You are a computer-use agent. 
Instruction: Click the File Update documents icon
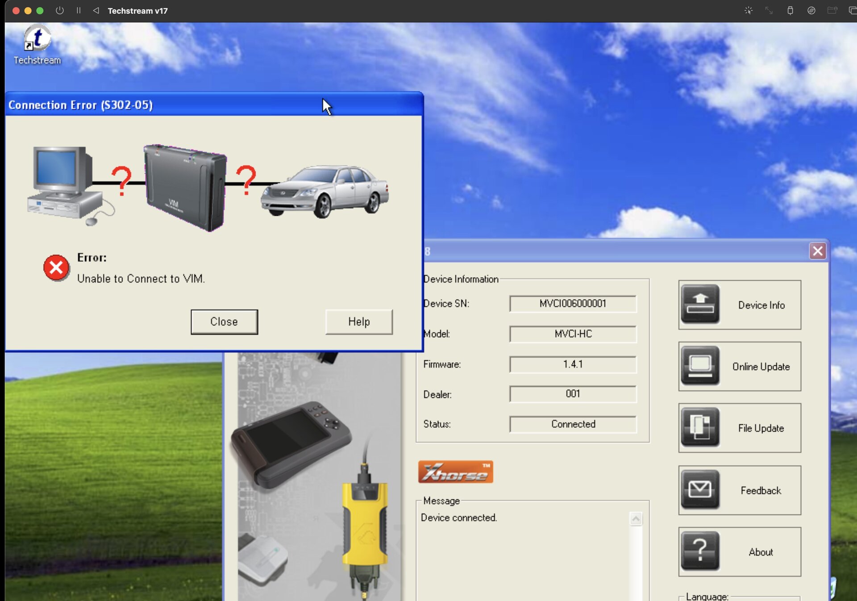tap(700, 427)
